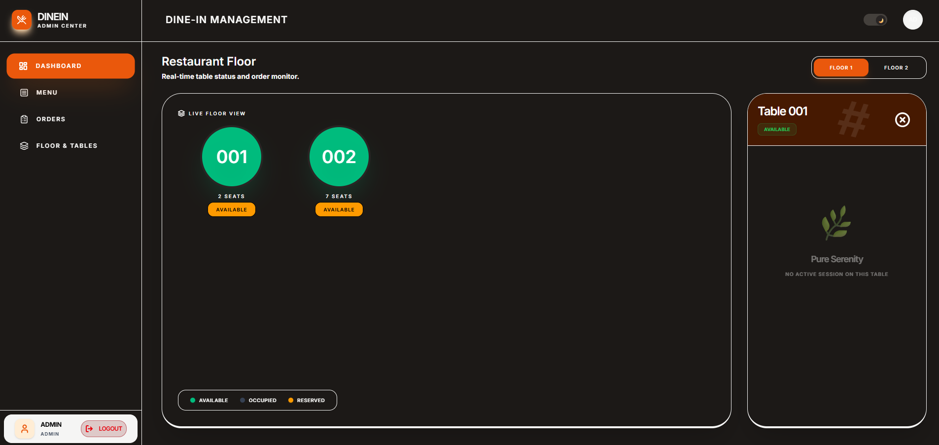Open the Dashboard menu item
Image resolution: width=939 pixels, height=445 pixels.
(x=70, y=66)
